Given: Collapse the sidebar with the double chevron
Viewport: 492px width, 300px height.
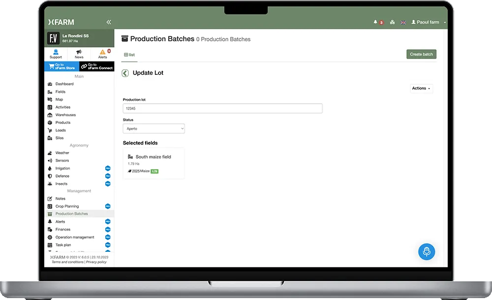Looking at the screenshot, I should (x=108, y=22).
